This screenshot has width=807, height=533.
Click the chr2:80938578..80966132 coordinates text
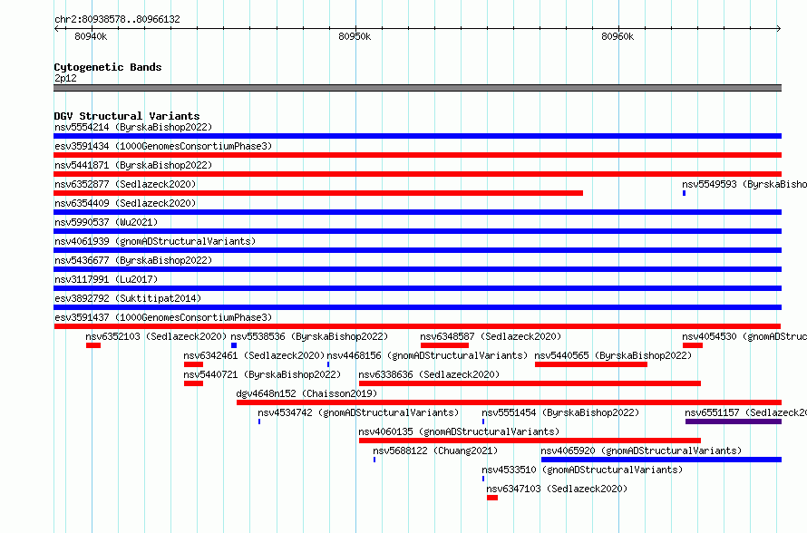pos(117,20)
